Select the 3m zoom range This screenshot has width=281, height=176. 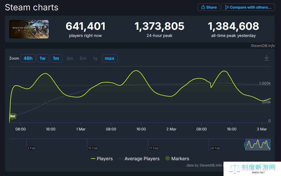point(70,58)
